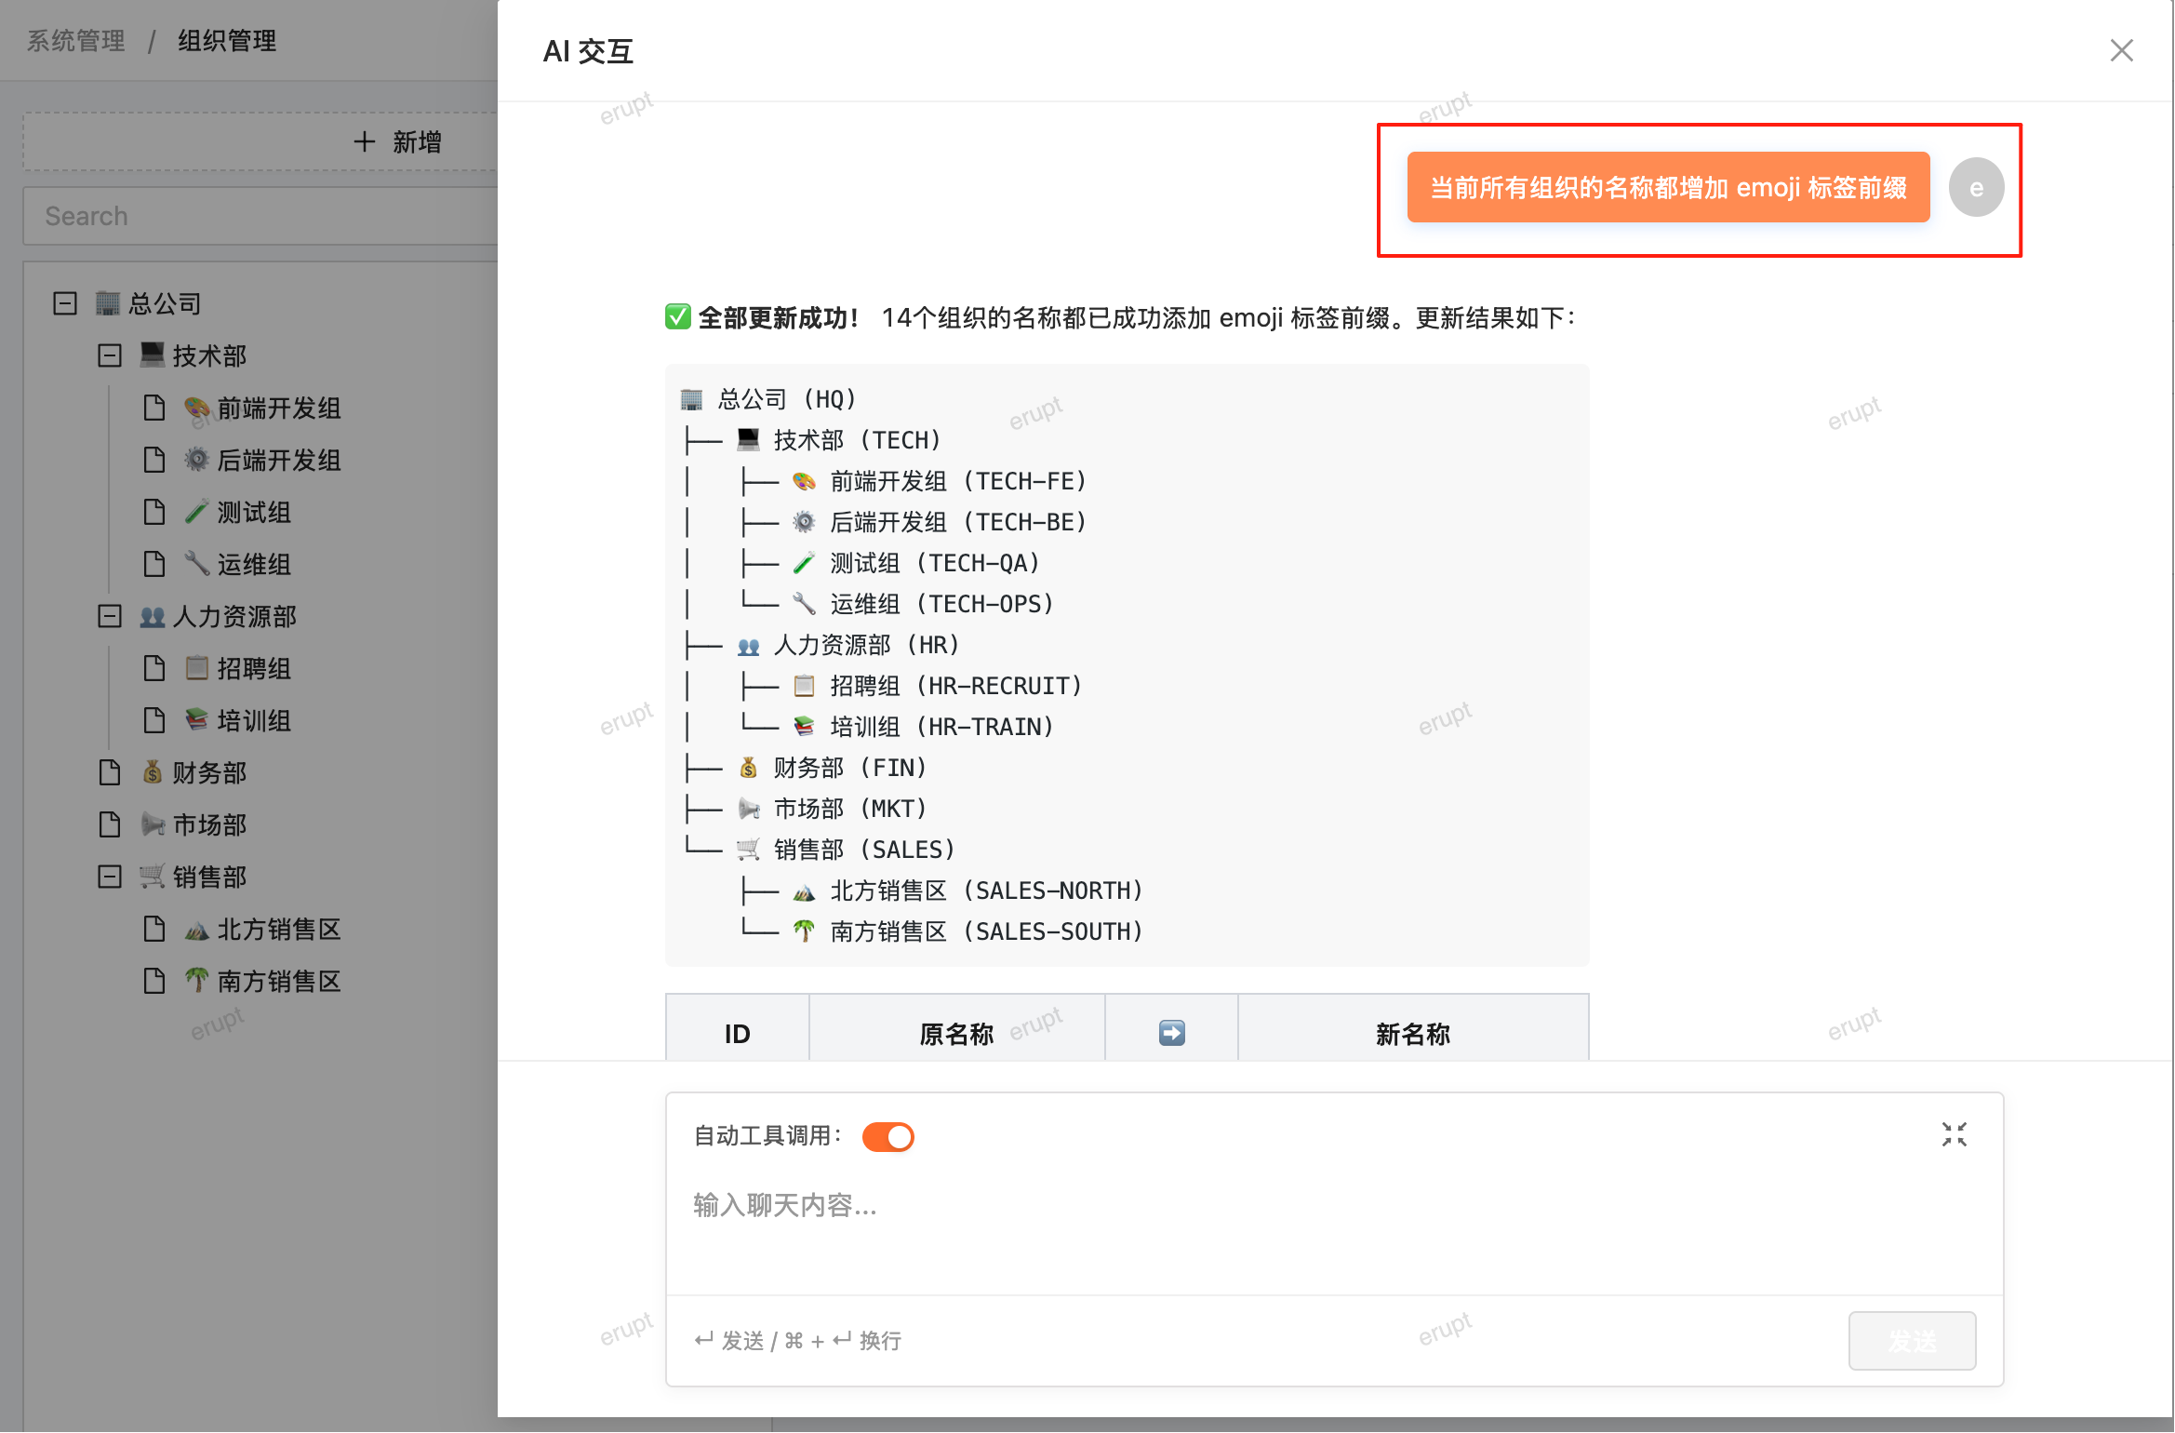
Task: Select the 组织管理 breadcrumb item
Action: tap(227, 41)
